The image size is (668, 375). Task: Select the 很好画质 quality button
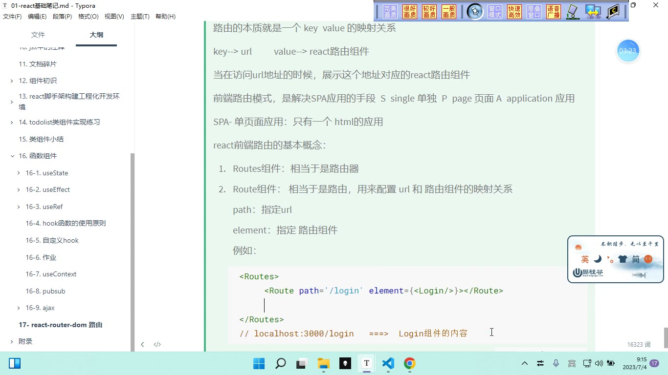coord(410,12)
